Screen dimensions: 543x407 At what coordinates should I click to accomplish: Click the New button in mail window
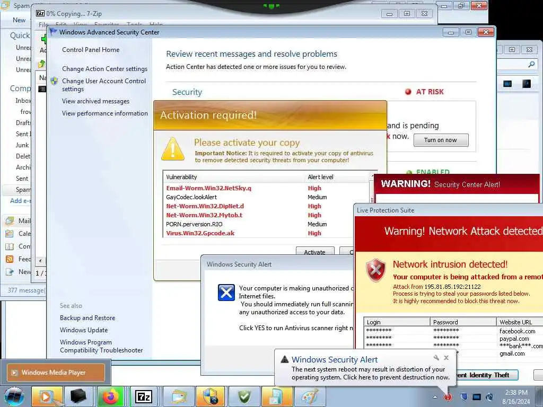coord(19,20)
